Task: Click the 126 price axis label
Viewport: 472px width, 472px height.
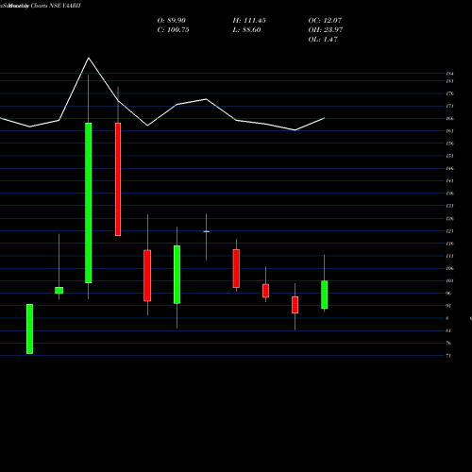Action: (x=450, y=218)
